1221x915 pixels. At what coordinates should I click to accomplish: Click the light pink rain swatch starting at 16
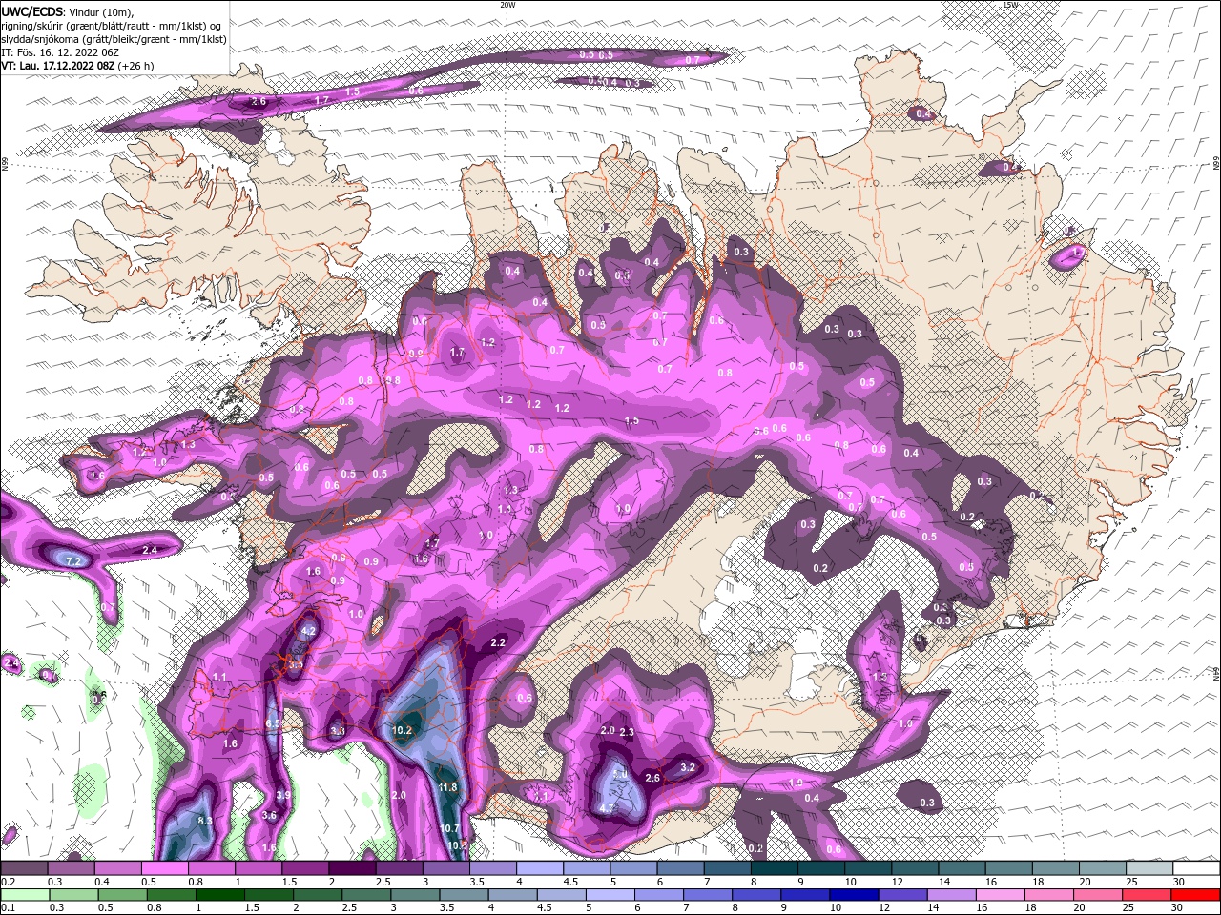[1000, 895]
